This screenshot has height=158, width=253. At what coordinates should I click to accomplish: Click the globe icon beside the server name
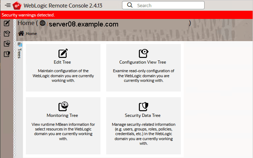click(43, 23)
